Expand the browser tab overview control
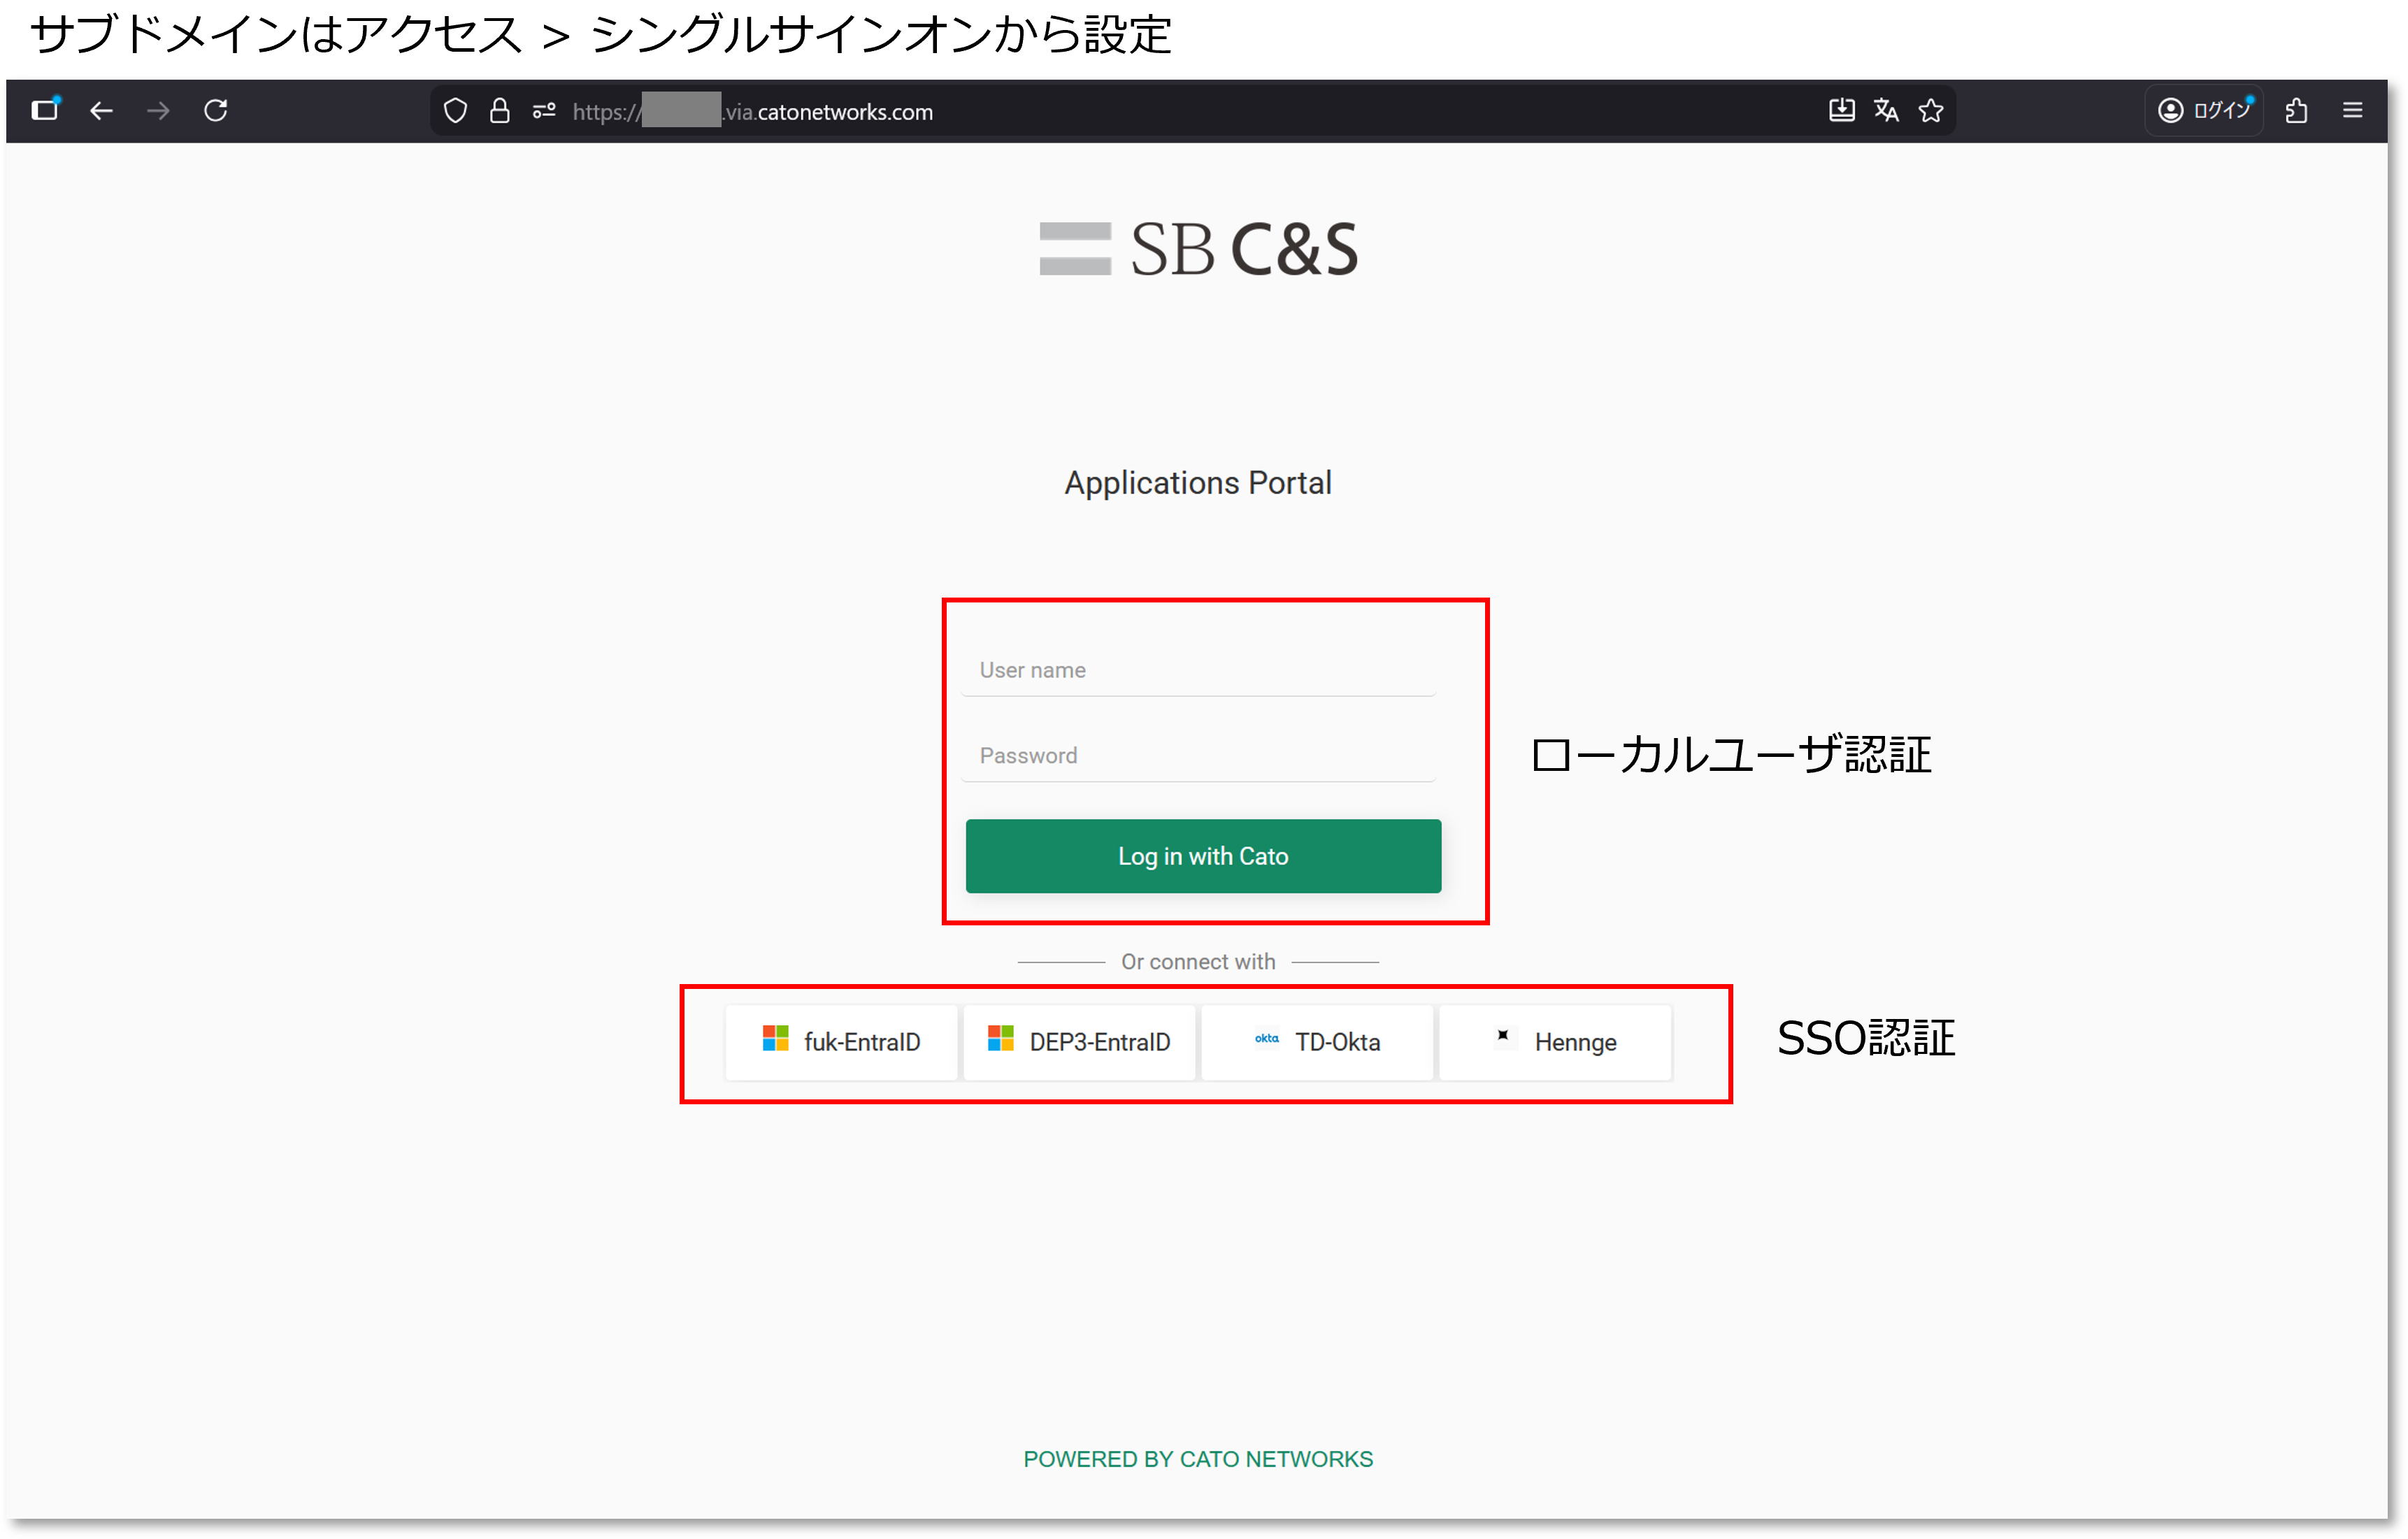 click(x=45, y=110)
